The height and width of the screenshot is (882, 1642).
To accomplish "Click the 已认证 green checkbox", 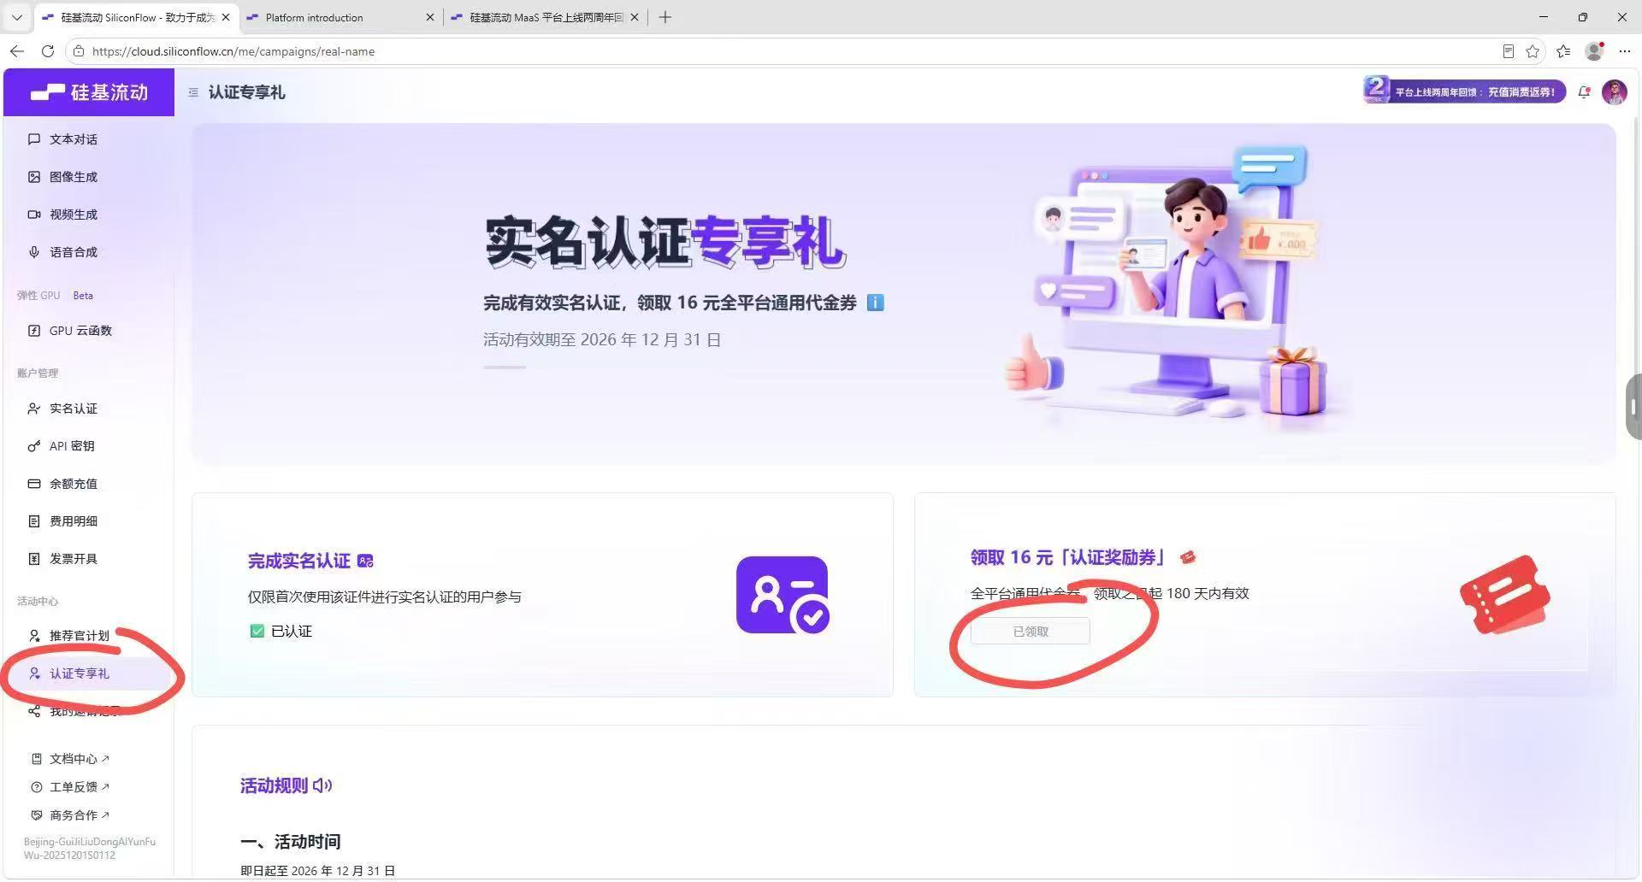I will [x=257, y=632].
